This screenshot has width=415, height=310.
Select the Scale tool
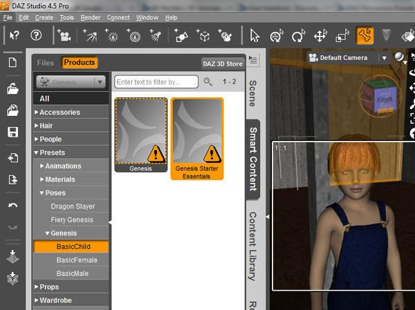tap(342, 36)
